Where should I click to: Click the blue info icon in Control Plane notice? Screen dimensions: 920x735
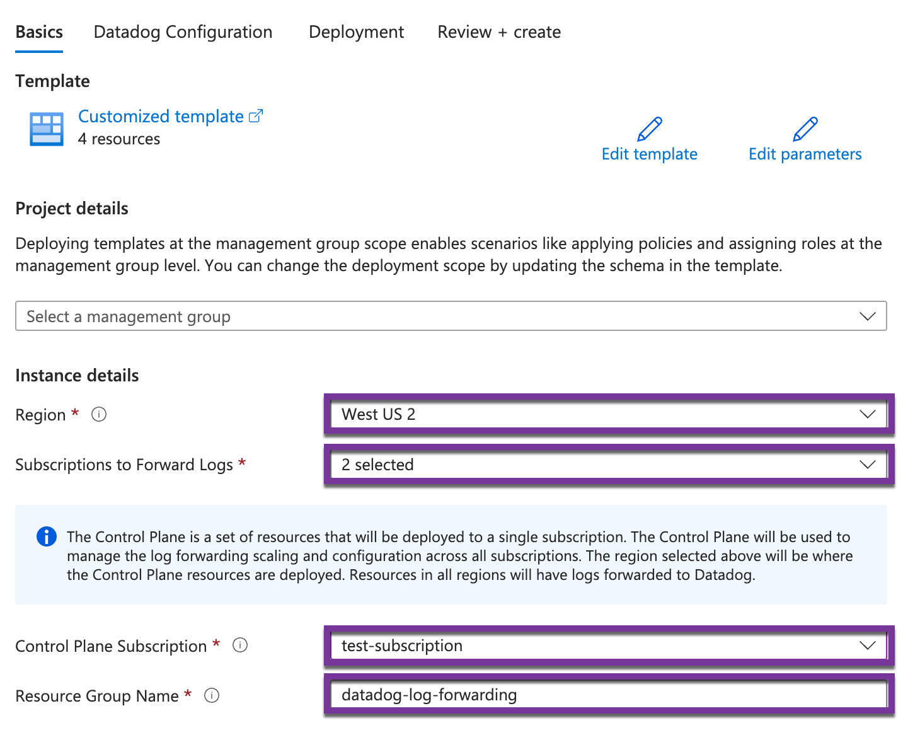tap(47, 536)
